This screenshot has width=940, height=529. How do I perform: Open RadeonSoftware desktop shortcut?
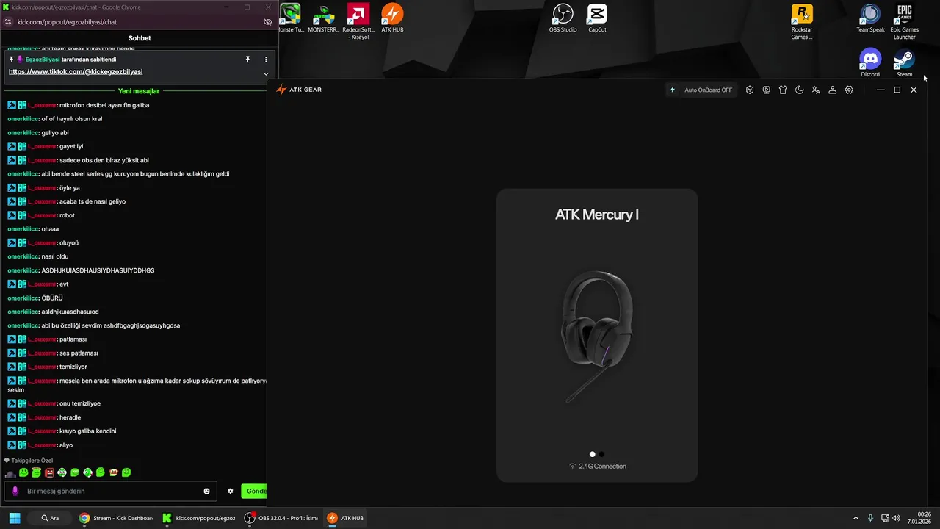click(x=358, y=21)
